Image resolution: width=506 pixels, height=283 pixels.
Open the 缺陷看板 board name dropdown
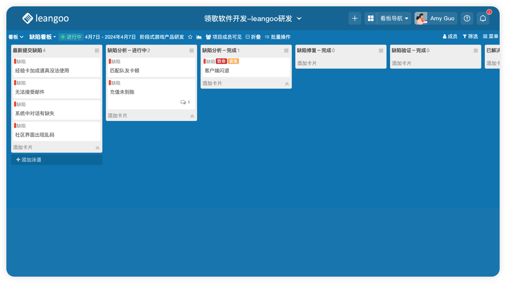click(43, 37)
